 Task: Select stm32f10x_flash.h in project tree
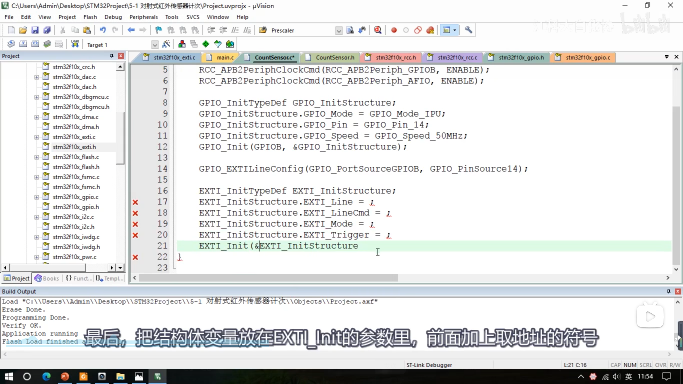click(76, 167)
